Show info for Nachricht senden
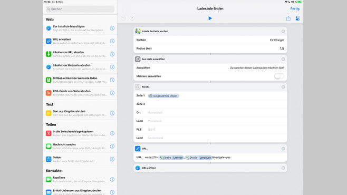The width and height of the screenshot is (347, 195). click(112, 146)
